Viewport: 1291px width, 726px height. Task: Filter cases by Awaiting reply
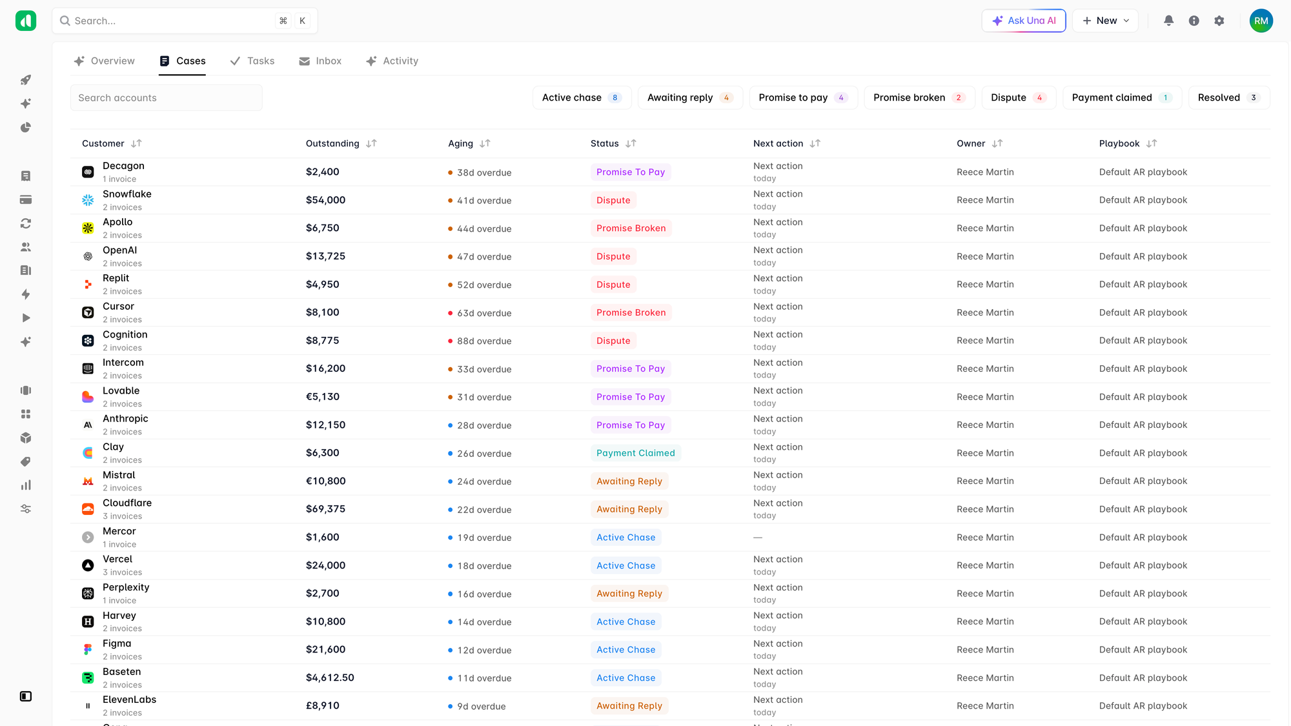[x=690, y=97]
